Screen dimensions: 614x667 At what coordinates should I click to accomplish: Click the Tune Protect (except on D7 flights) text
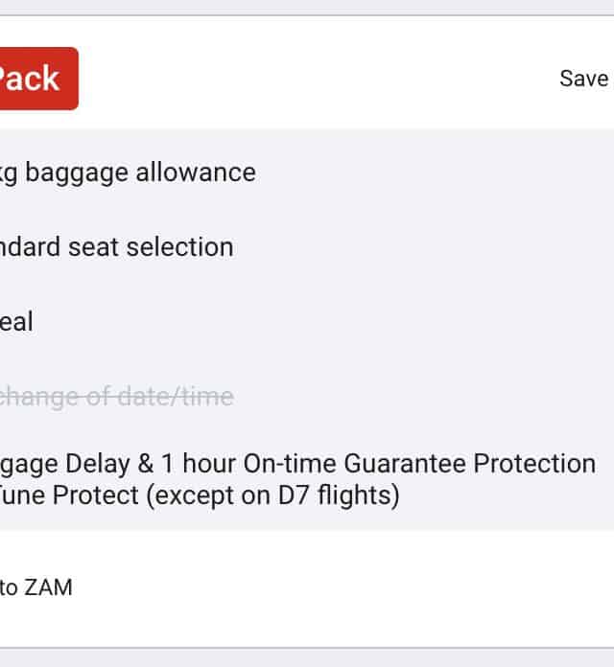click(200, 496)
